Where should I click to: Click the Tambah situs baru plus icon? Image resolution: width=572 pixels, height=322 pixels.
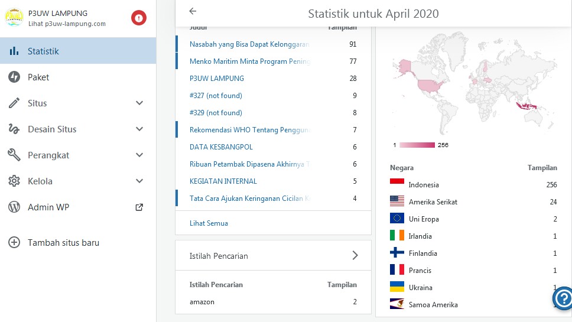pos(14,242)
